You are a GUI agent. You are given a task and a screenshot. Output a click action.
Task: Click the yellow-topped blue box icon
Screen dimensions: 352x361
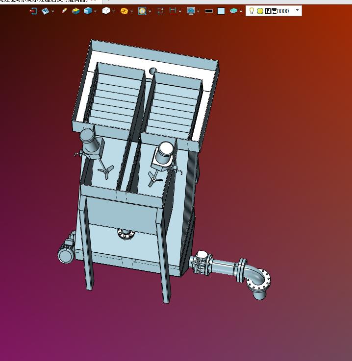(75, 11)
